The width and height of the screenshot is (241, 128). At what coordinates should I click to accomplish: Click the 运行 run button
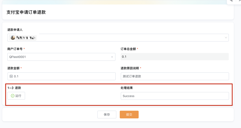coord(16,96)
